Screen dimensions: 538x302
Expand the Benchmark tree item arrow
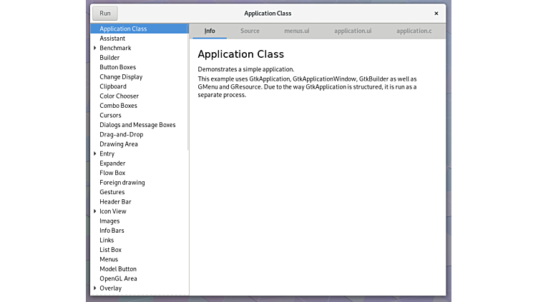95,48
